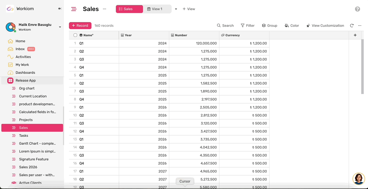Open the assistant avatar chat bubble
Screen dimensions: 368x189
358,178
